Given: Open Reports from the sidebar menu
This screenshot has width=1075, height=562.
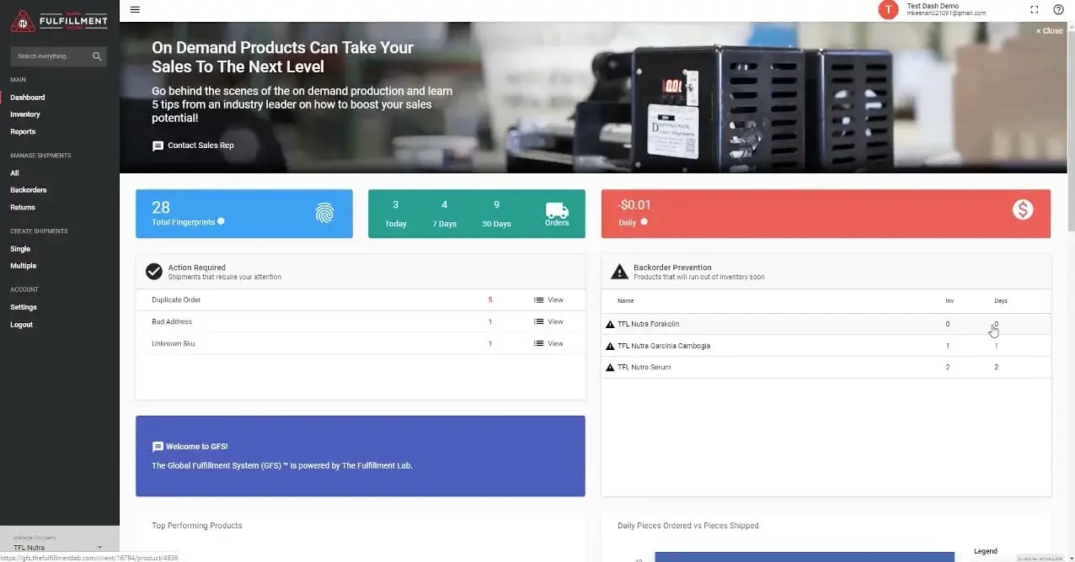Looking at the screenshot, I should click(23, 131).
